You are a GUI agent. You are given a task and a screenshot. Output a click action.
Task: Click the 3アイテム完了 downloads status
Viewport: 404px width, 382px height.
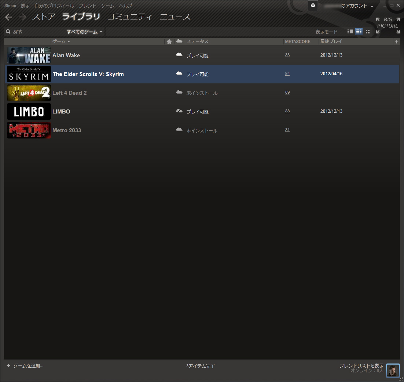click(x=201, y=366)
